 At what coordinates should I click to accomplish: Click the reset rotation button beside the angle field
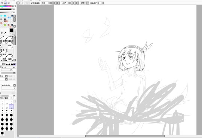pos(78,3)
